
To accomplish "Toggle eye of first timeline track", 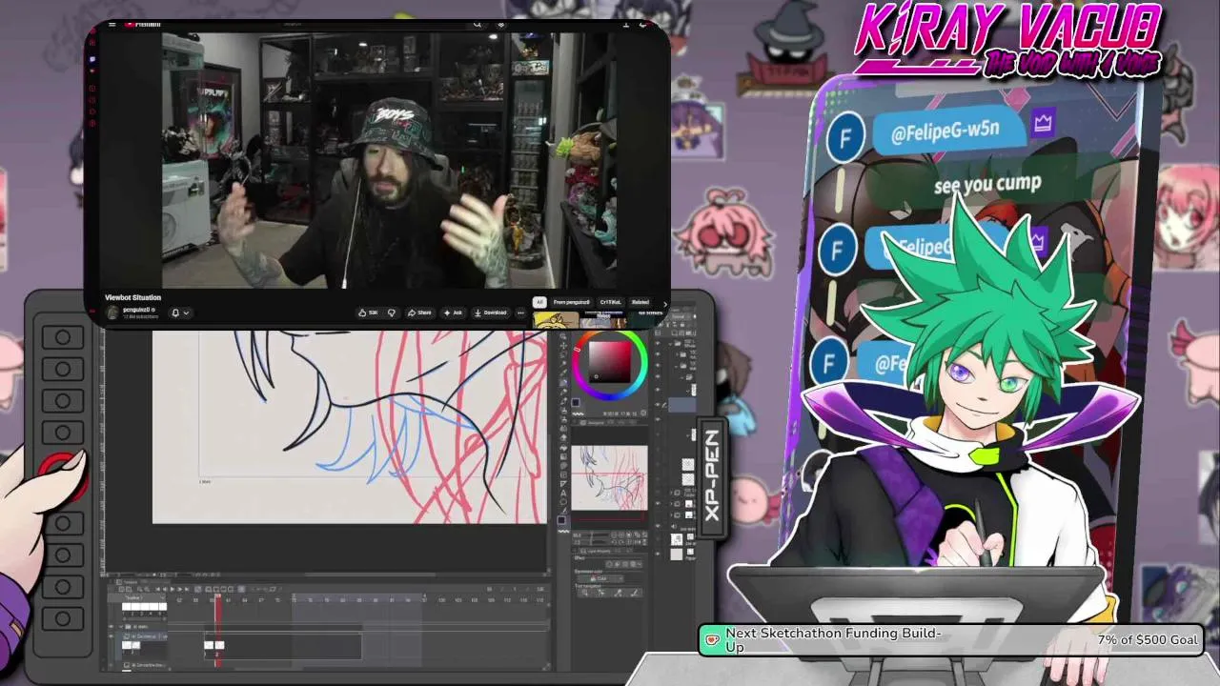I will coord(111,626).
